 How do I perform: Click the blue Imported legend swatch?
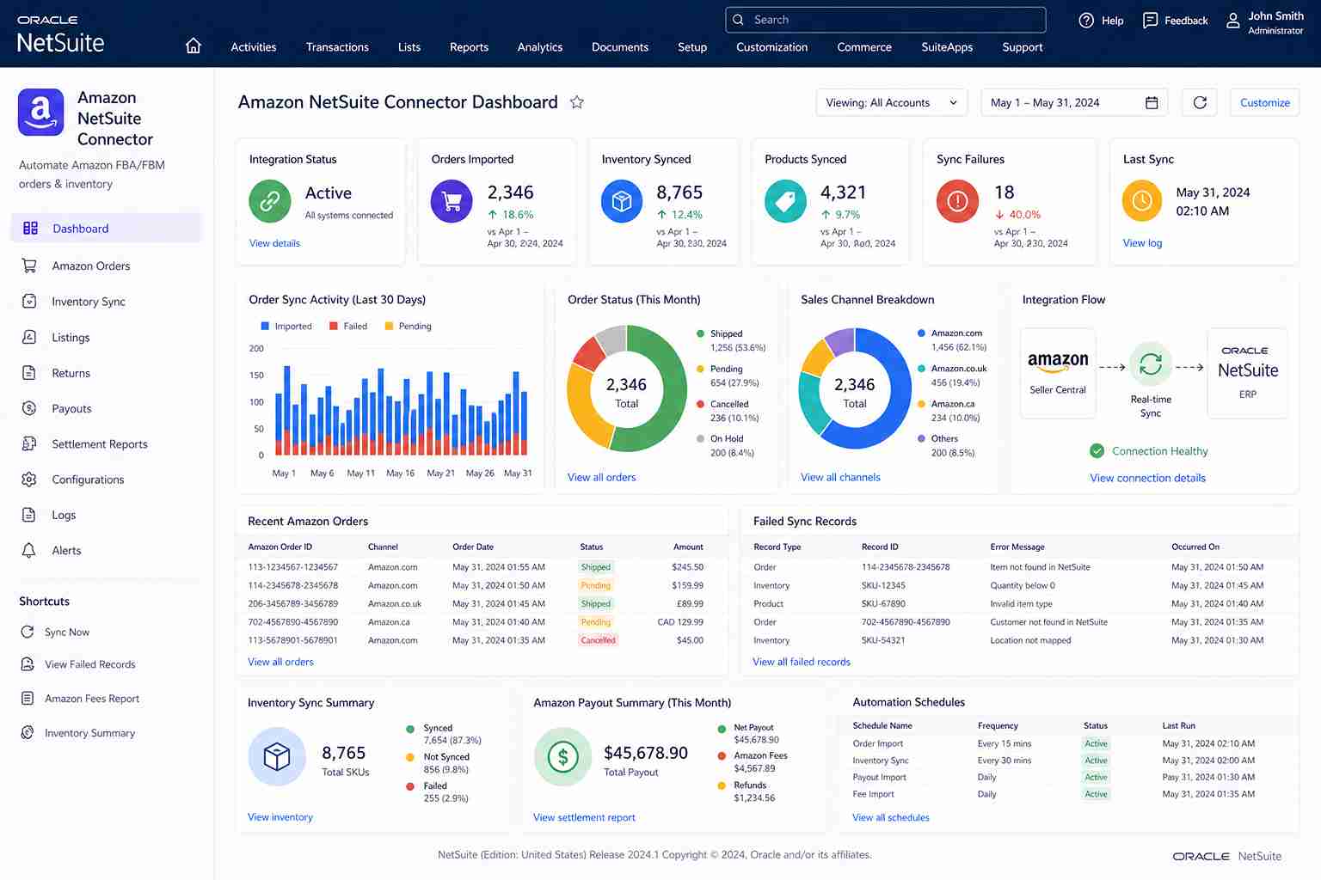(x=265, y=327)
